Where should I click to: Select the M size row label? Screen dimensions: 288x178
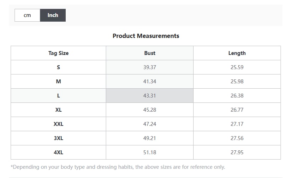[58, 82]
